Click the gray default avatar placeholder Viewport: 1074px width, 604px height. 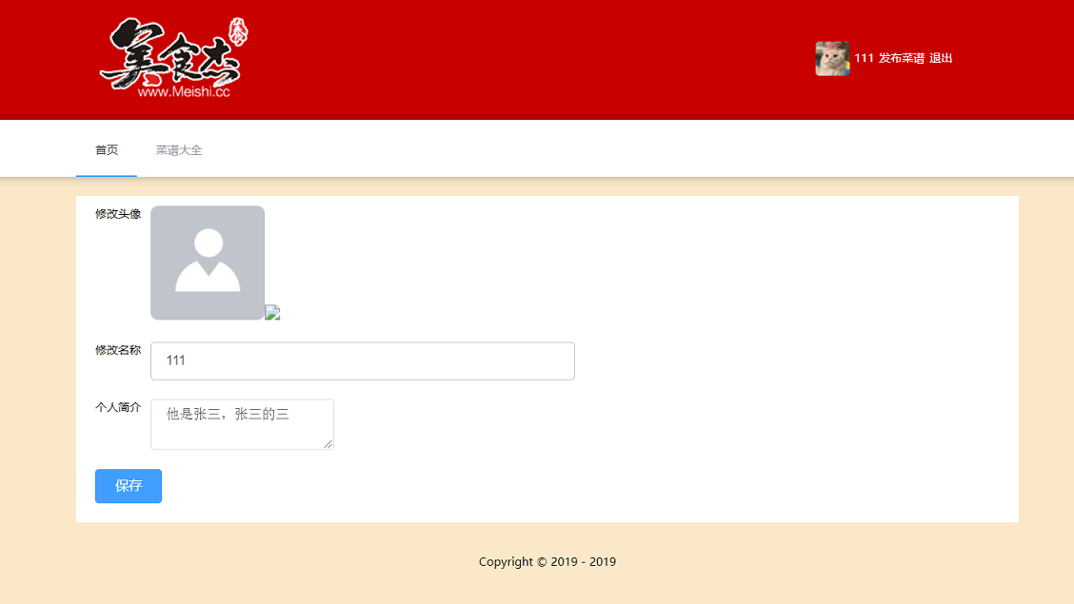pos(208,263)
